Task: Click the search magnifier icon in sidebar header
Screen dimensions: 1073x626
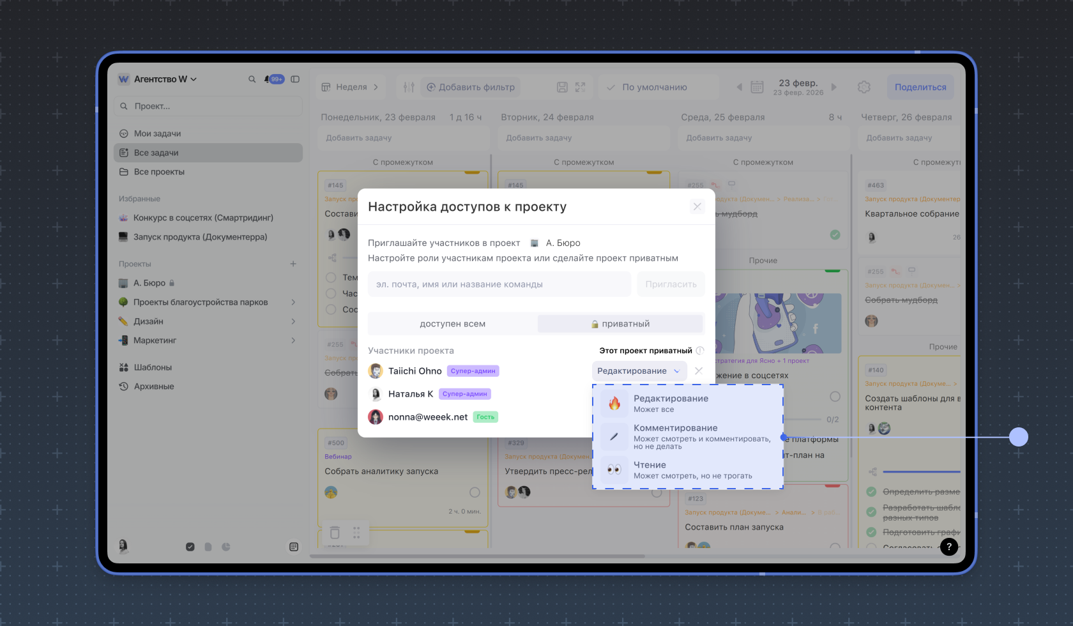Action: (252, 79)
